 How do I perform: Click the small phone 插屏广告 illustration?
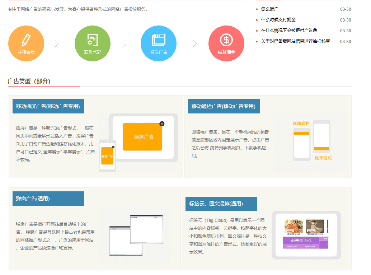click(107, 156)
